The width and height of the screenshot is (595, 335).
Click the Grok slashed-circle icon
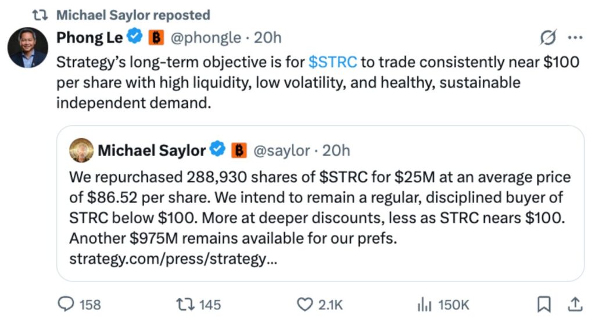point(548,37)
